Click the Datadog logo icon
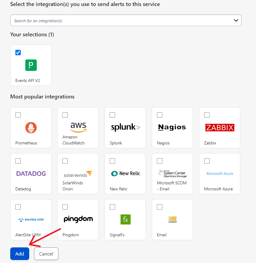The image size is (256, 263). [x=31, y=173]
